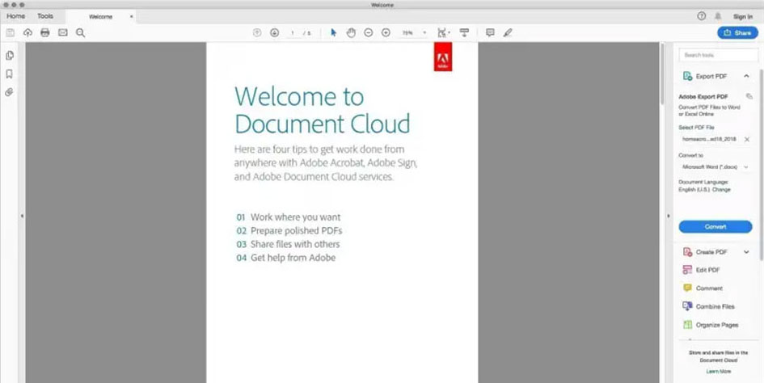Click the Sign In link
This screenshot has height=383, width=764.
click(743, 17)
